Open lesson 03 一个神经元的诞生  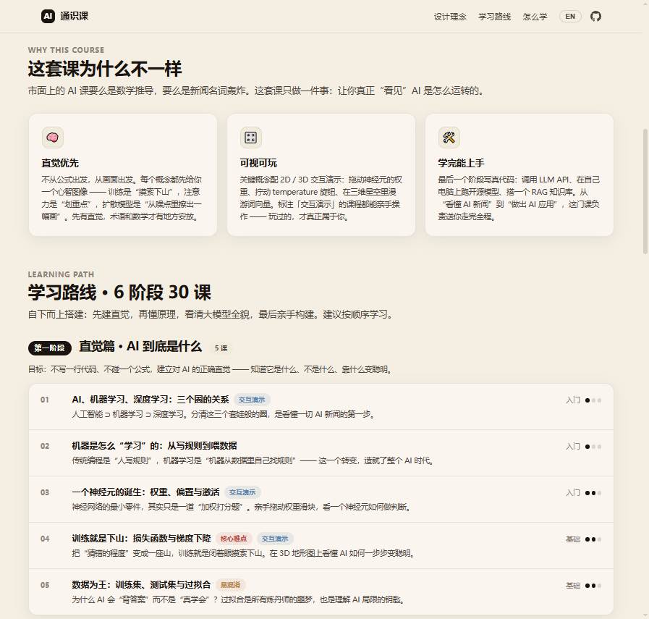[321, 500]
